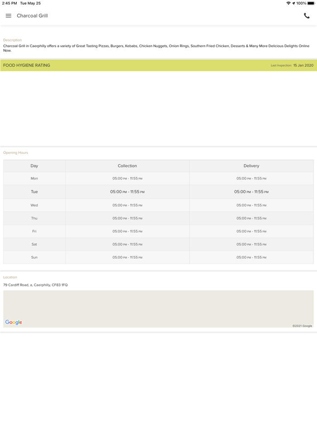Select the address 79 Cardiff Road text
The image size is (317, 424).
tap(35, 285)
